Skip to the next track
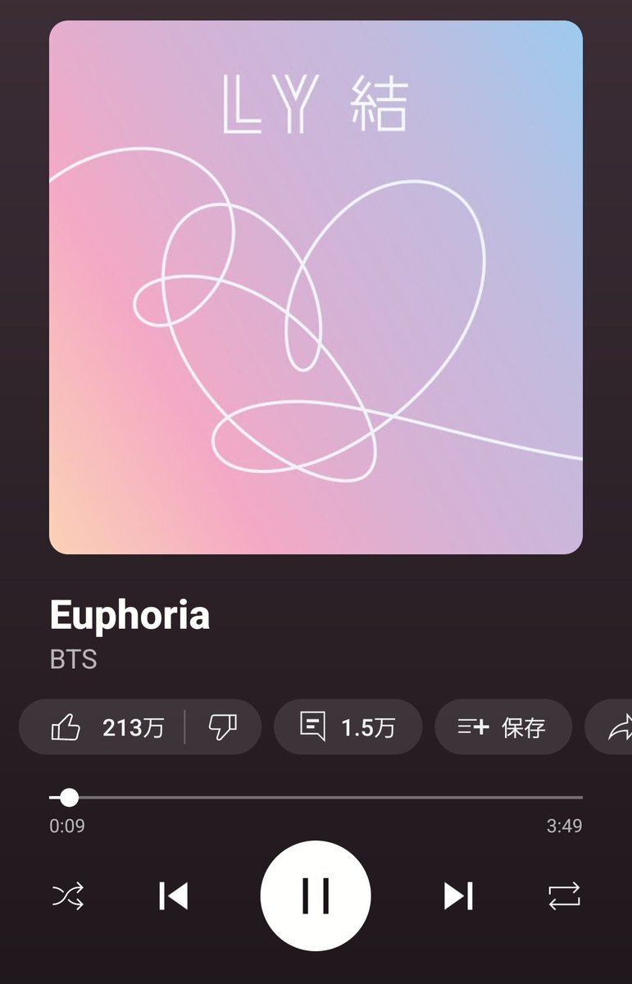 tap(458, 895)
